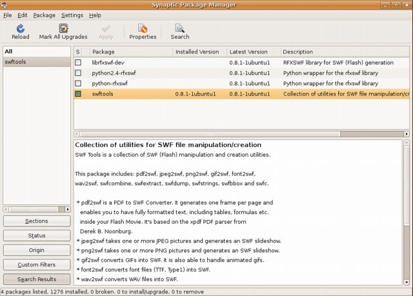Show package Sections filter
413x296 pixels.
pyautogui.click(x=37, y=221)
